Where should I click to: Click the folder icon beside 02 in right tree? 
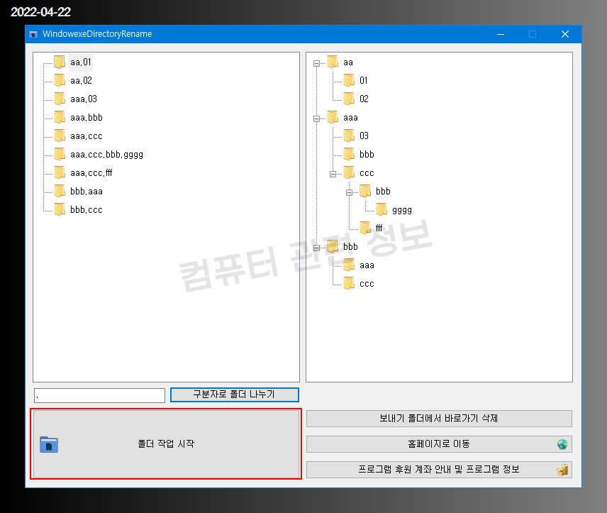click(349, 99)
